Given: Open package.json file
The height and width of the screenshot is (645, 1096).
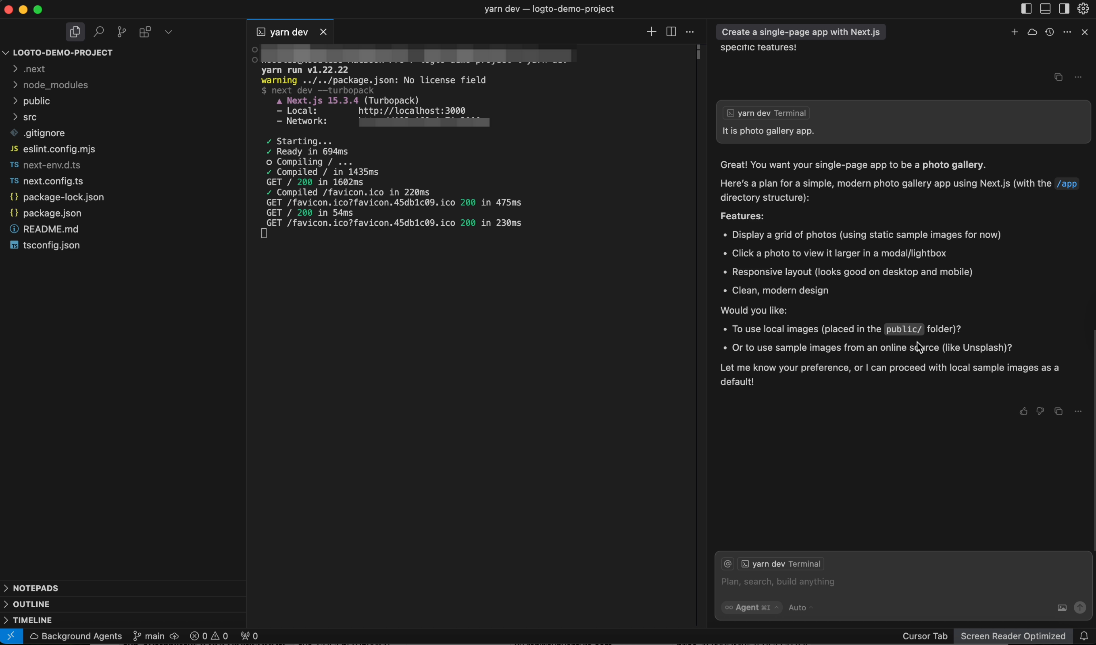Looking at the screenshot, I should point(123,213).
